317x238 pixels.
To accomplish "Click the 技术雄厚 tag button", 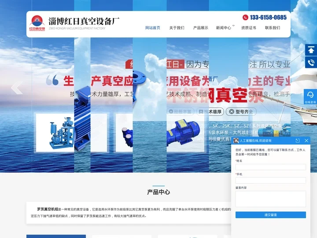I will click(210, 112).
